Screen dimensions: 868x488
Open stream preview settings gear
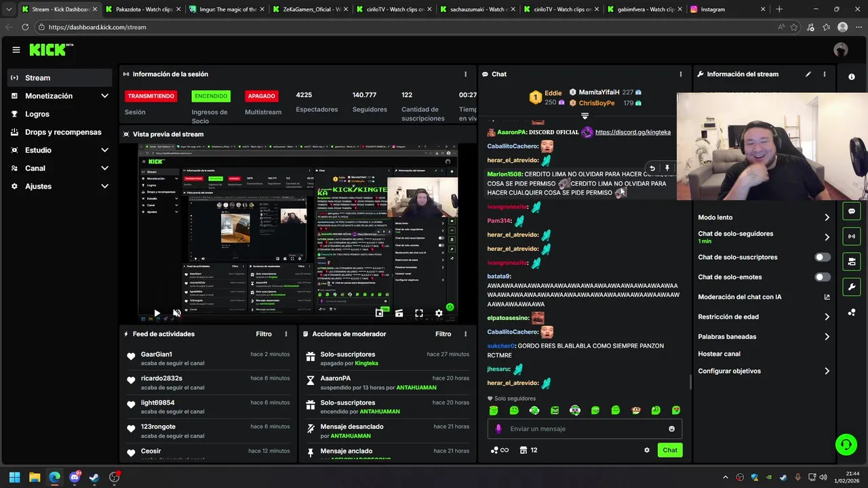click(439, 313)
